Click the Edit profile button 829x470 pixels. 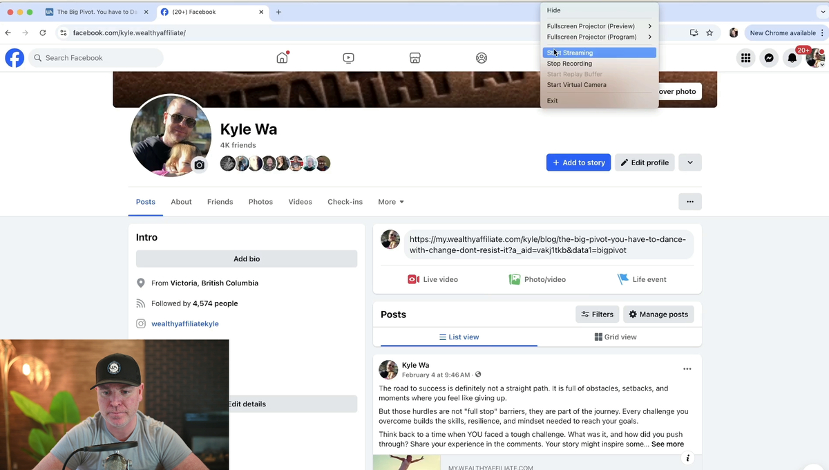[645, 162]
